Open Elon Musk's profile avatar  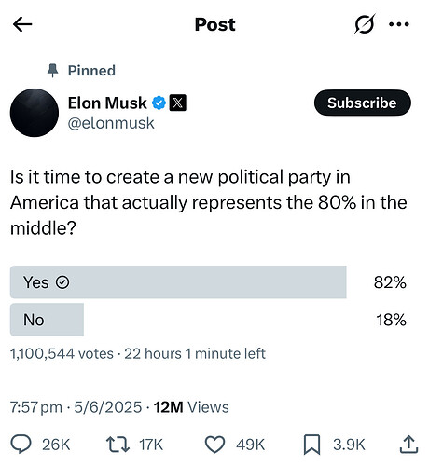tap(35, 113)
